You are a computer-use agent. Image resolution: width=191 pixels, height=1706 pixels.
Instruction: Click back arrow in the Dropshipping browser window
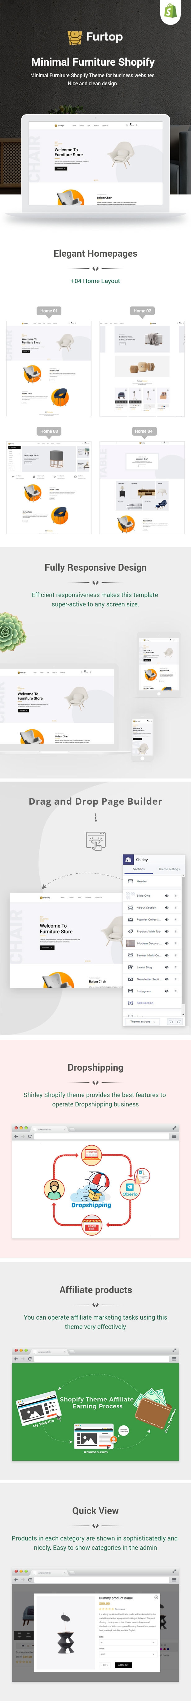click(16, 1136)
